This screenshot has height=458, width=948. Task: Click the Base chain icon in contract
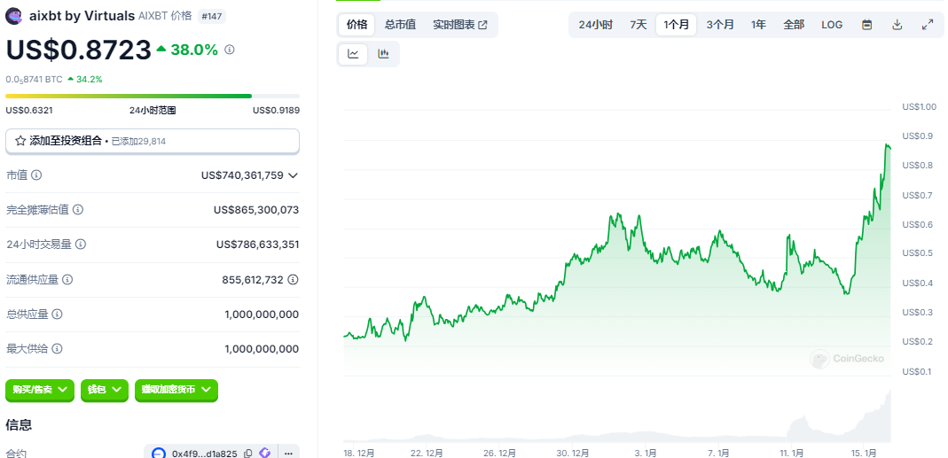click(159, 454)
